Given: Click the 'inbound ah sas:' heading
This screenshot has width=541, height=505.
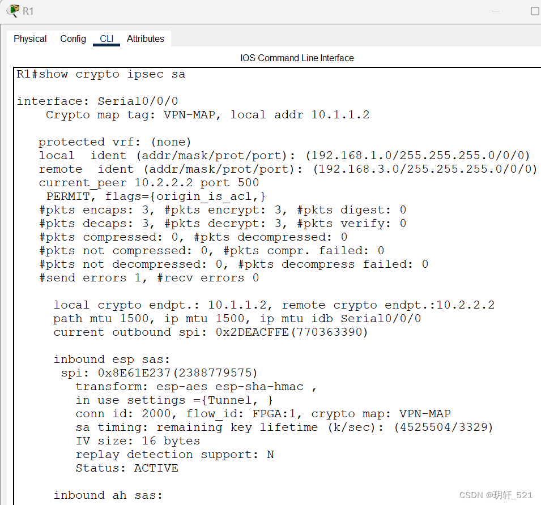Looking at the screenshot, I should click(108, 495).
